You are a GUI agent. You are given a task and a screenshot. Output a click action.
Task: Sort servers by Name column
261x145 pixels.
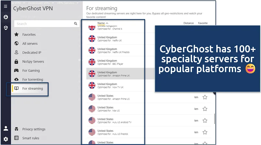(x=103, y=23)
